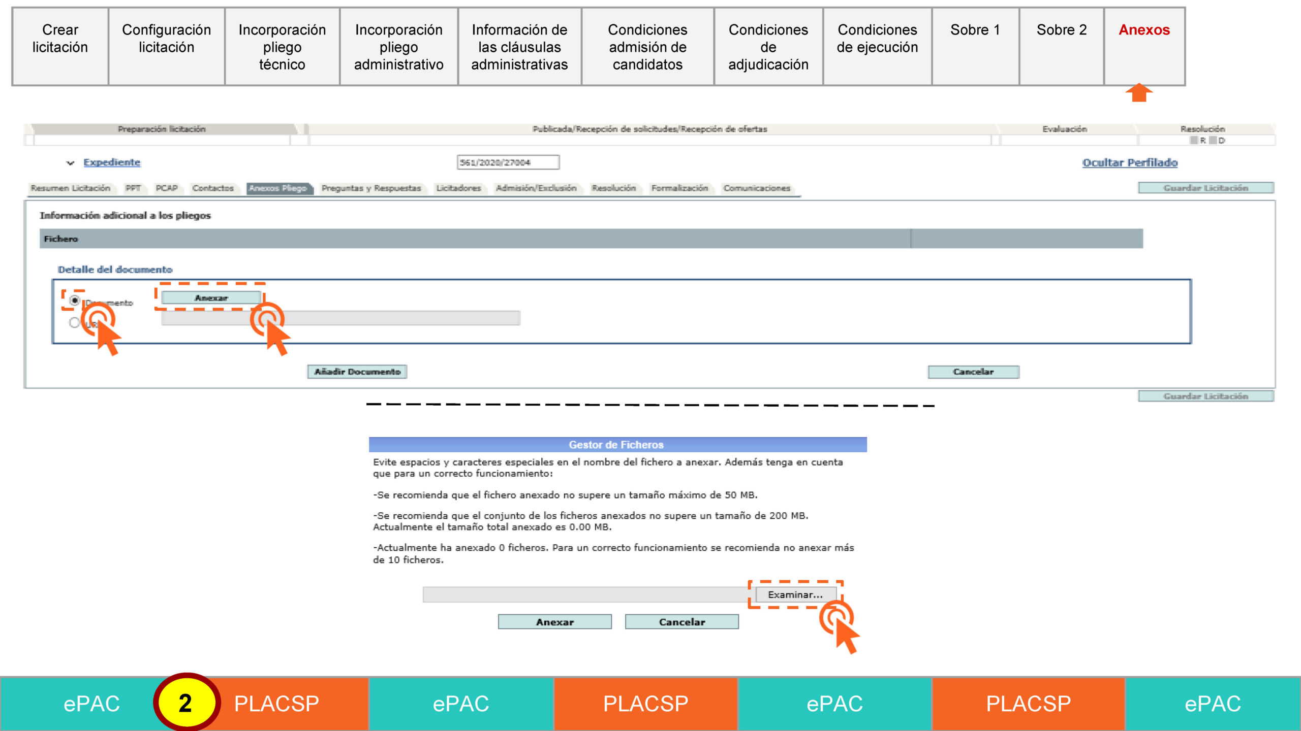Click Anexar in the Gestor de Ficheros dialog
Image resolution: width=1301 pixels, height=731 pixels.
555,622
